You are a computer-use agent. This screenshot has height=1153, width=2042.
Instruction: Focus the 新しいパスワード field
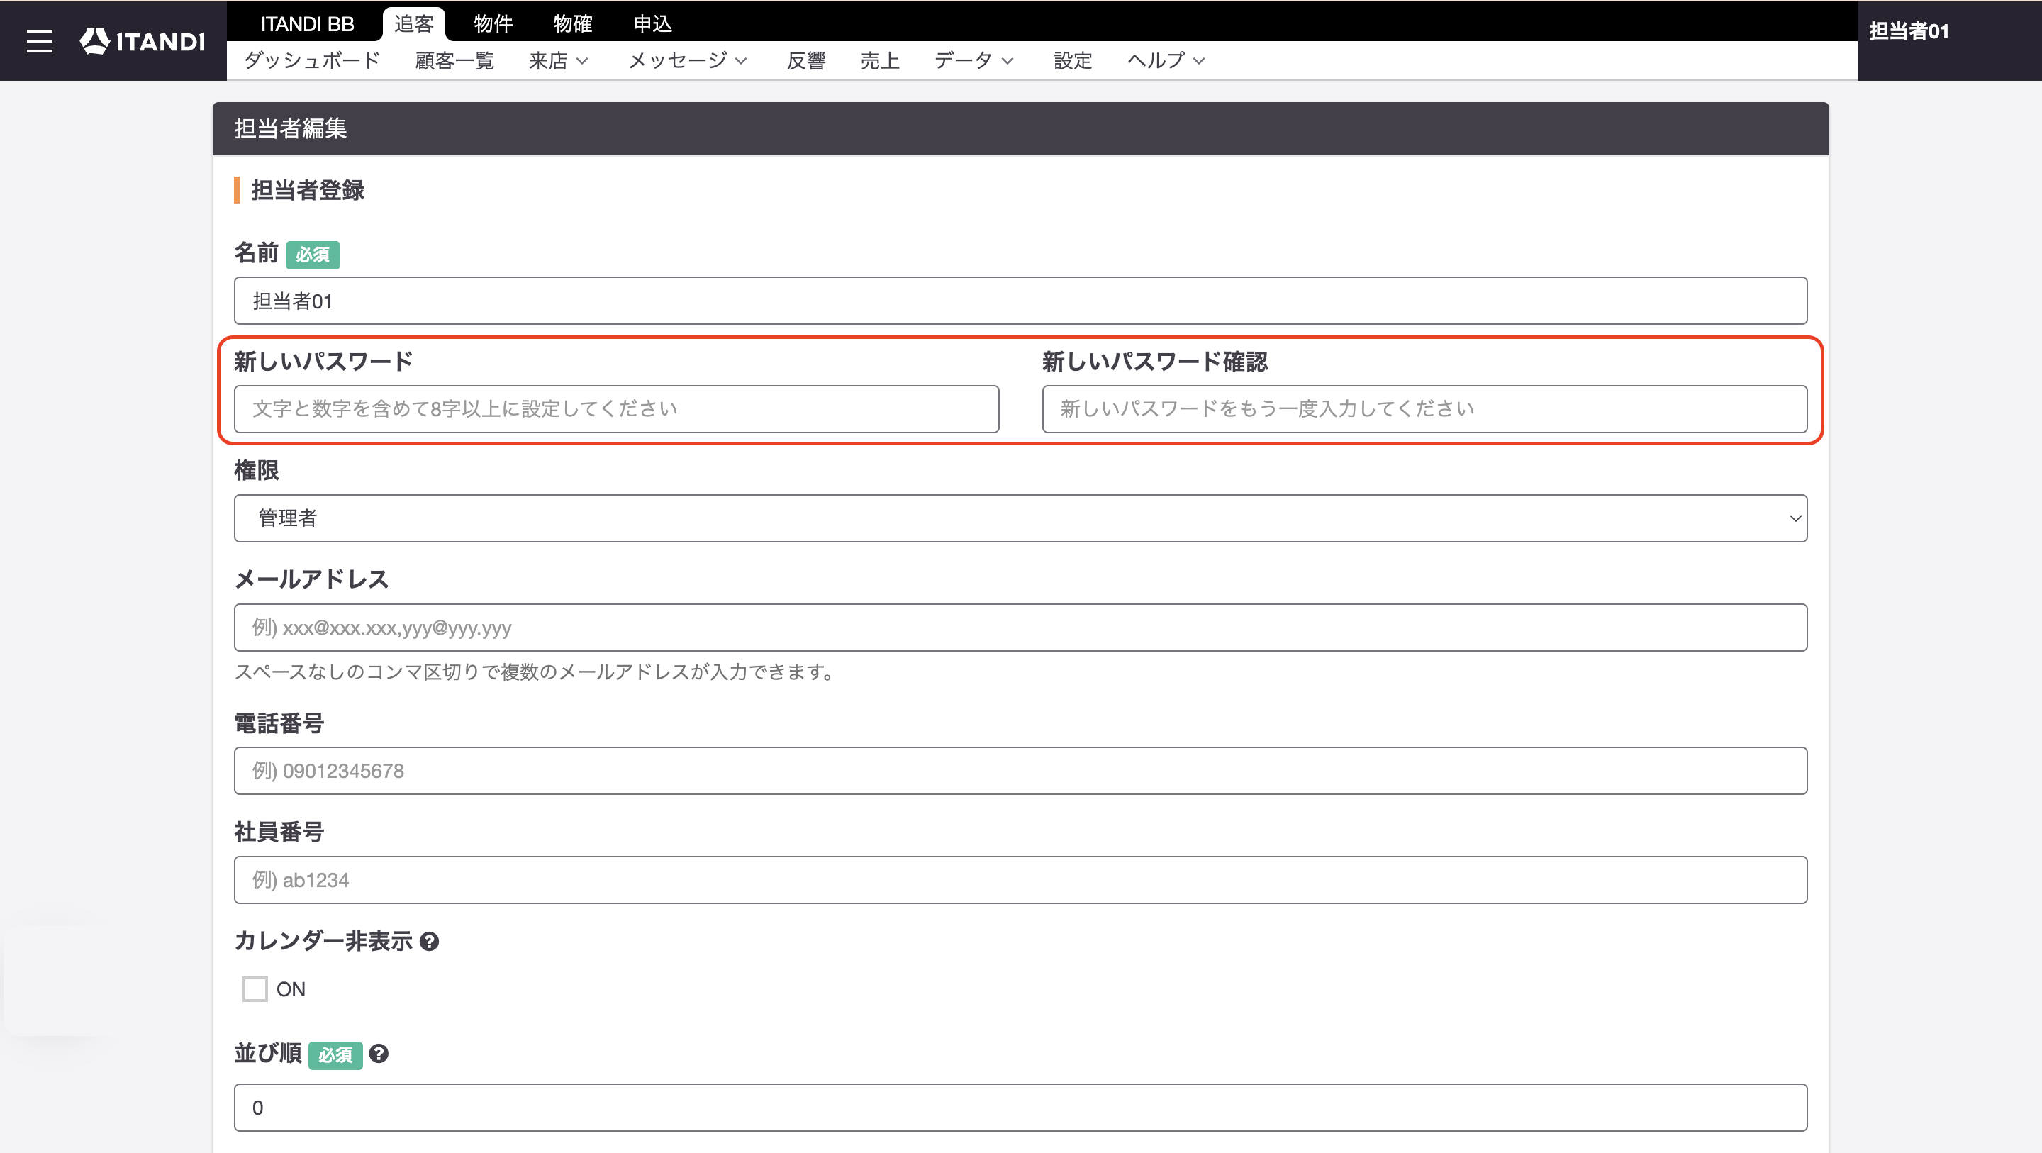(616, 409)
